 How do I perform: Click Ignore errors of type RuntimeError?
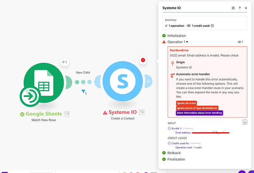point(197,108)
